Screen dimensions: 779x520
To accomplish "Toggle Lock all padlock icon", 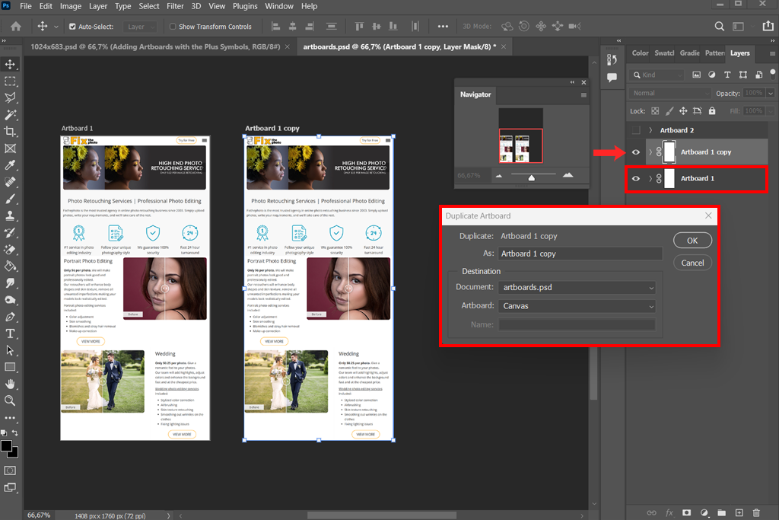I will click(712, 111).
